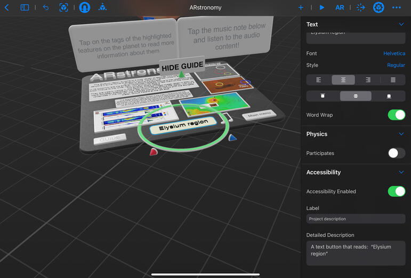Screen dimensions: 411x278
Task: Select the music note object in scene
Action: tap(227, 118)
